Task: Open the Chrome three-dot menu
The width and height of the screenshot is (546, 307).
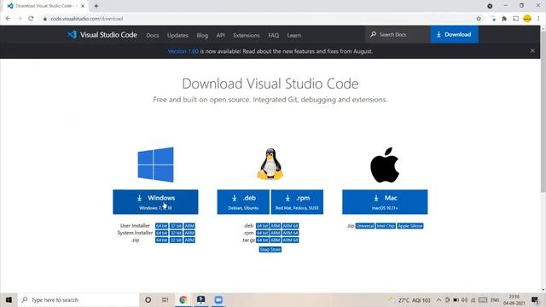Action: click(538, 19)
